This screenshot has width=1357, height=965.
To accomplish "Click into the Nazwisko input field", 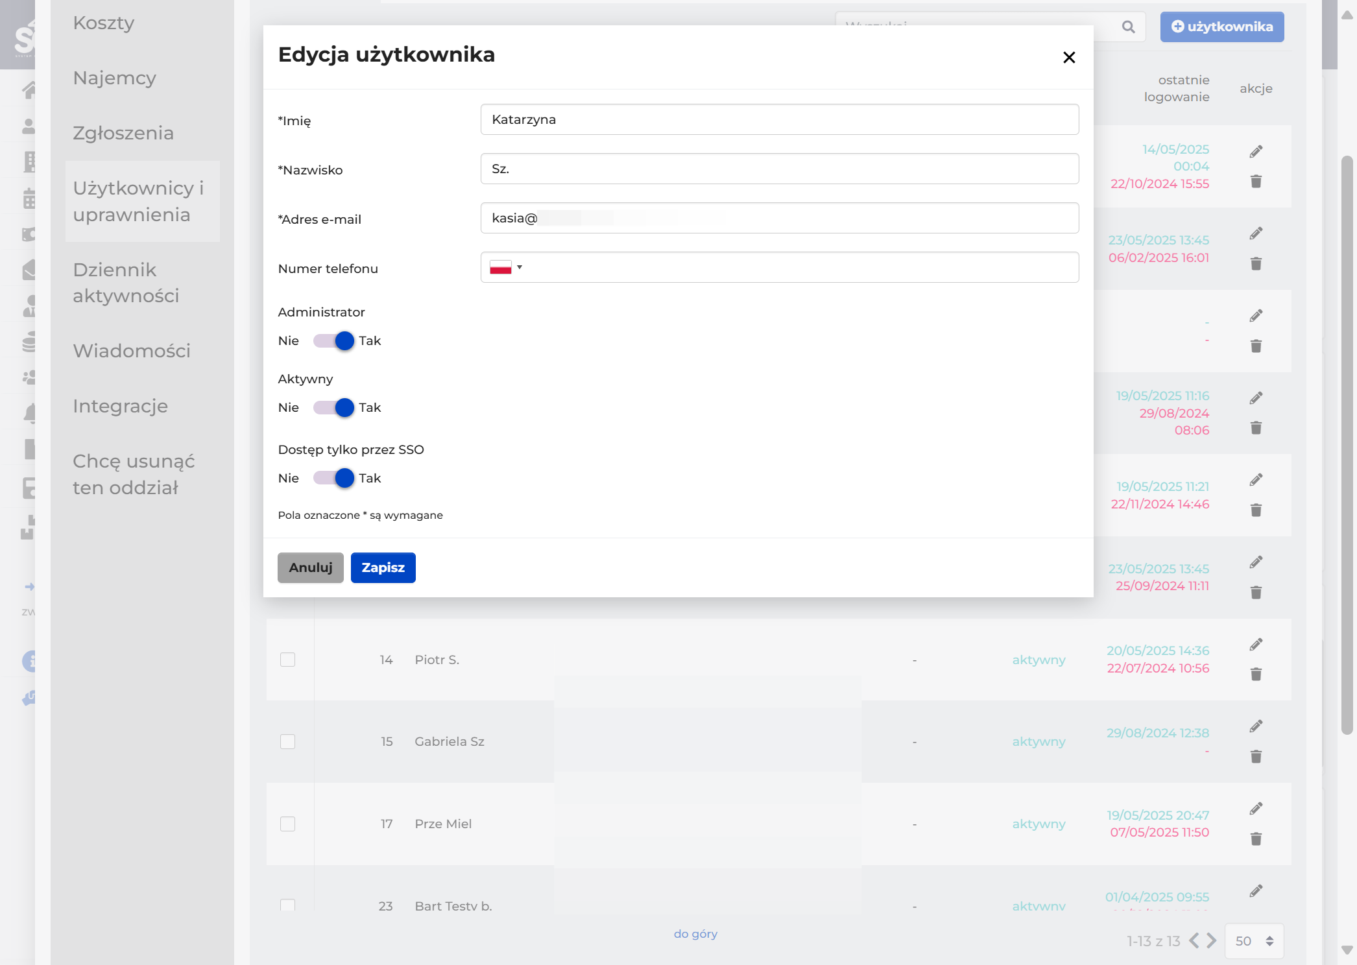I will pos(780,169).
